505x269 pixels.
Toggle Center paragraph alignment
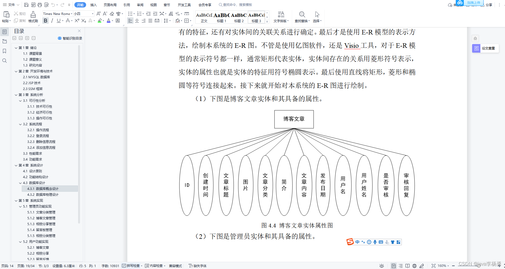[137, 21]
